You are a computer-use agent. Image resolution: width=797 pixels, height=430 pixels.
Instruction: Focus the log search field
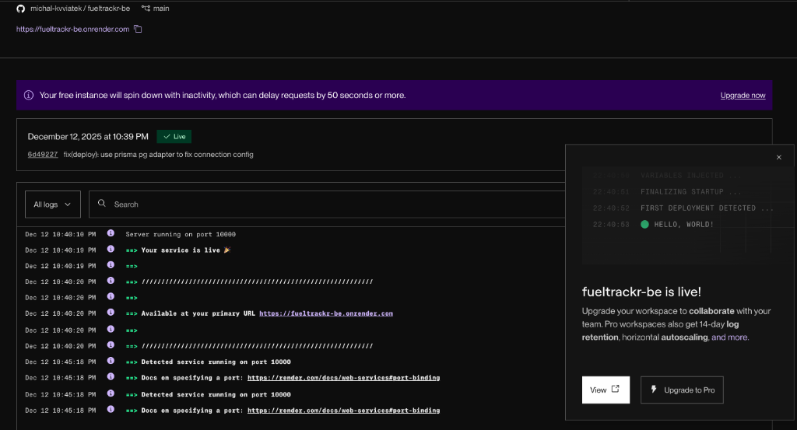pyautogui.click(x=311, y=205)
